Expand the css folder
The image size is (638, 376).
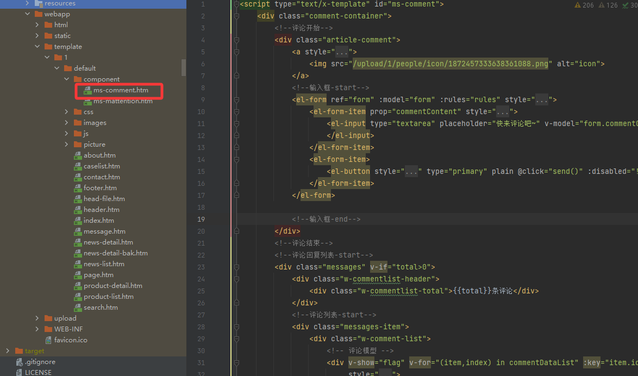(x=66, y=112)
